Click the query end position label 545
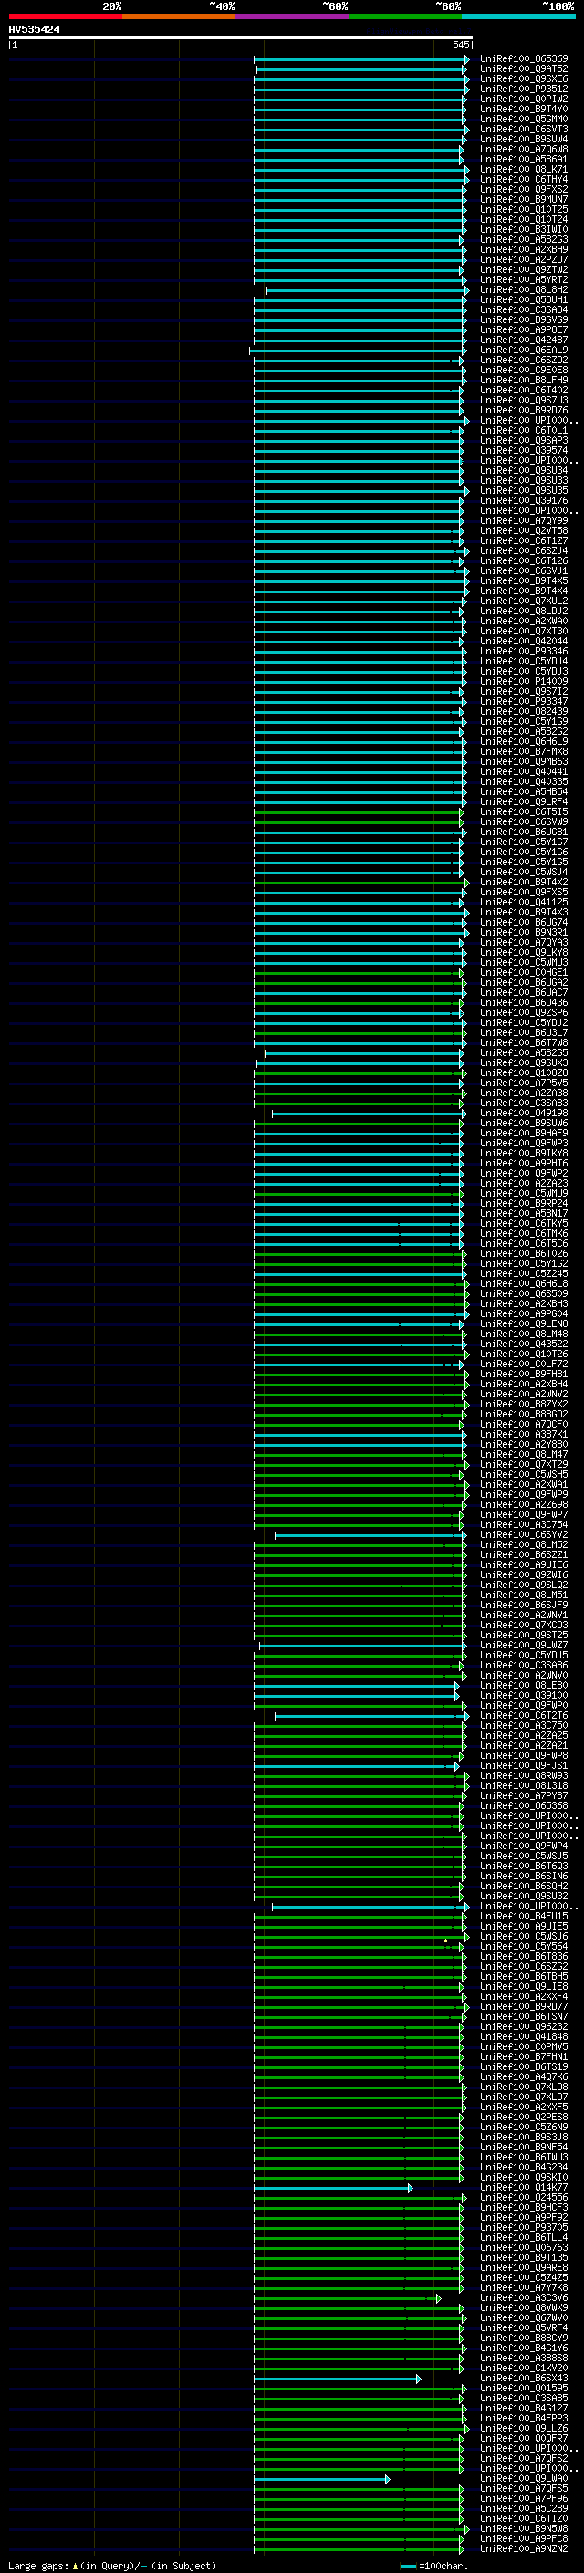 coord(460,45)
